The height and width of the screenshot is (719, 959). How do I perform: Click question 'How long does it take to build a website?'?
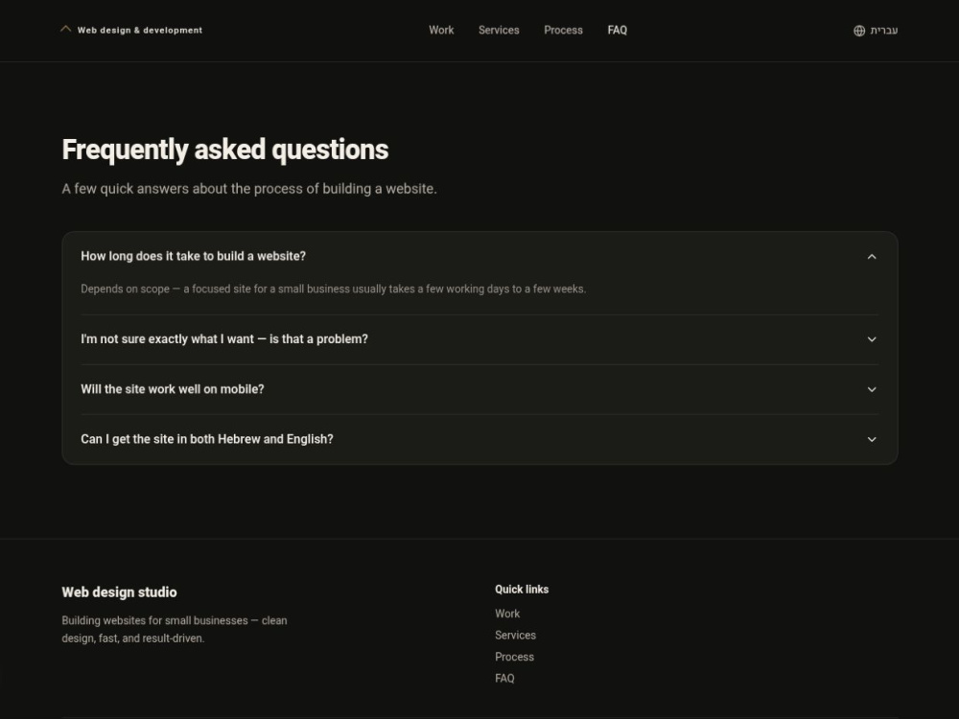[194, 256]
